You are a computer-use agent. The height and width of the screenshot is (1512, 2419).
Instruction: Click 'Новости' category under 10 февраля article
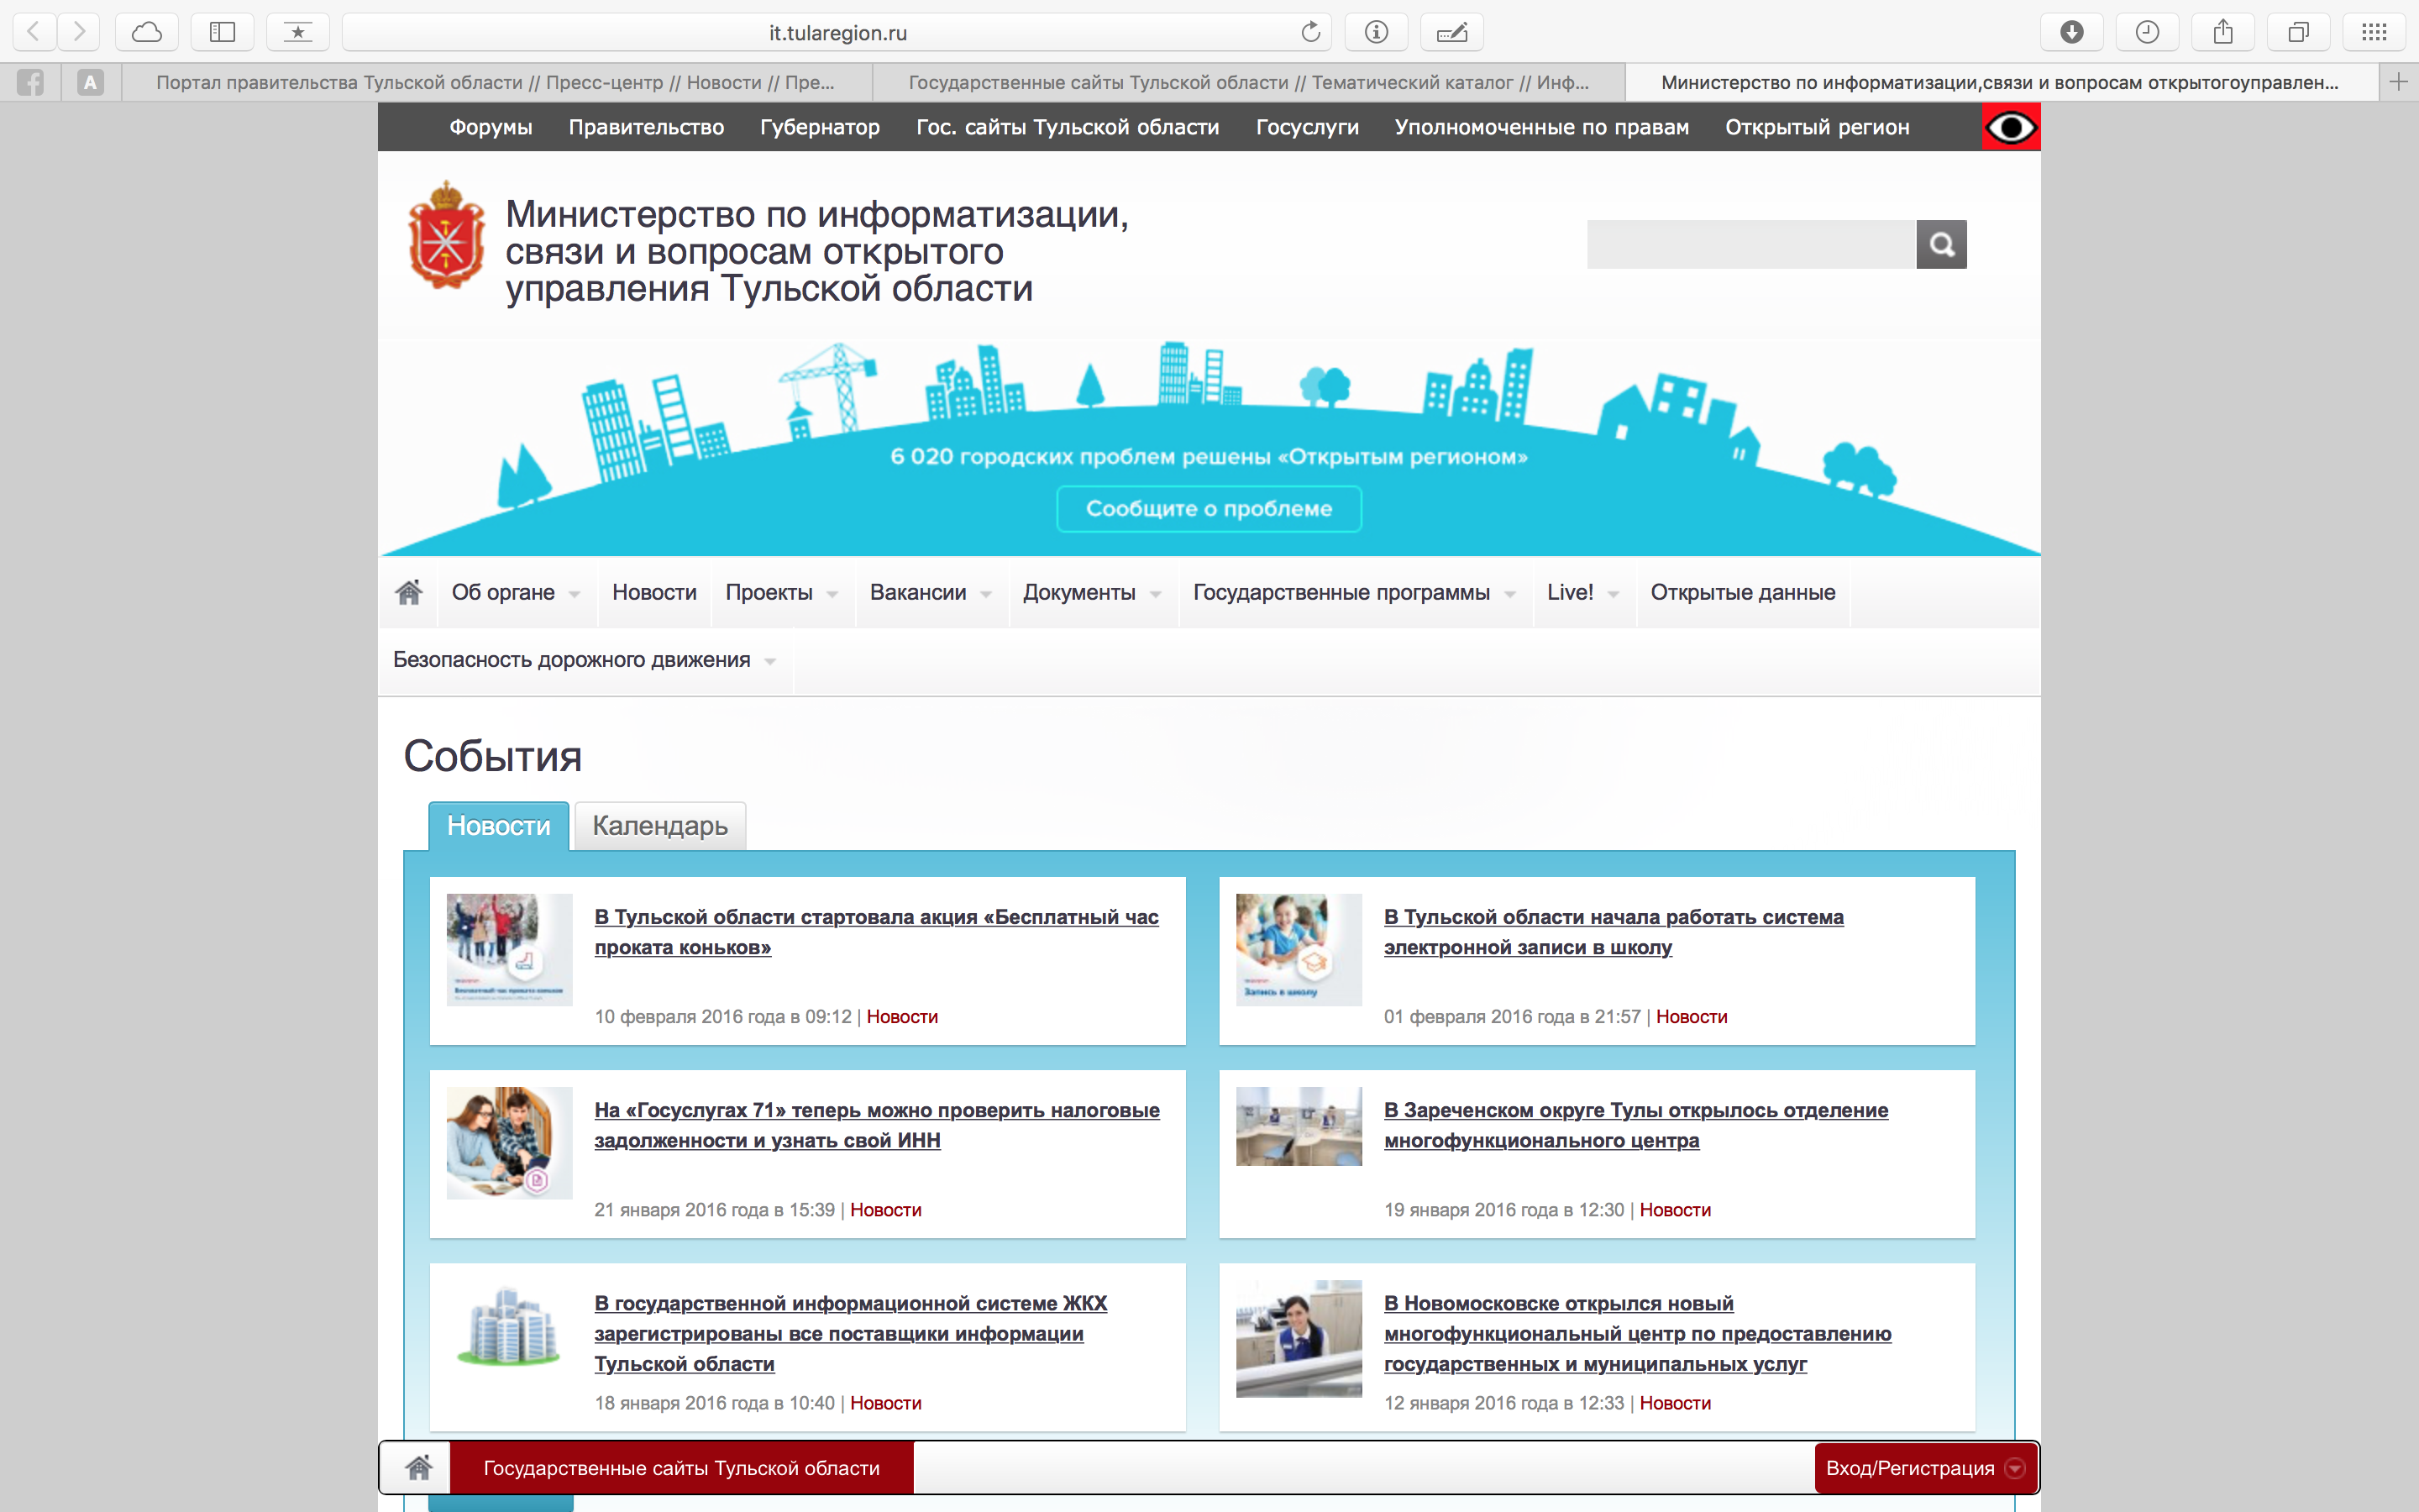click(x=901, y=1017)
